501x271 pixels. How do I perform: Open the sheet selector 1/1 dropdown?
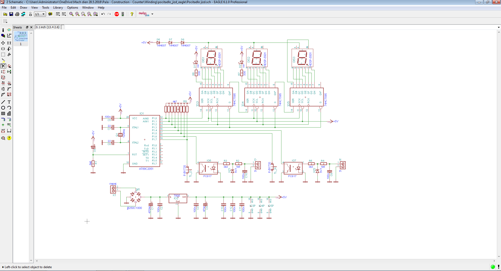40,14
